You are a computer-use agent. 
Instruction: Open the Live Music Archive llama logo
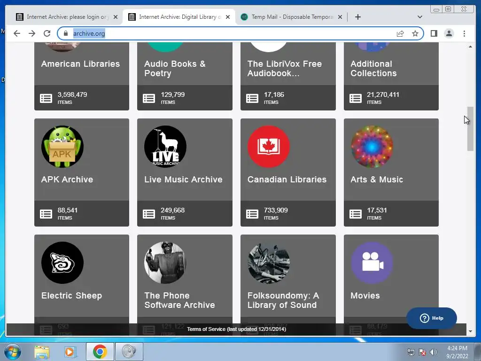(x=165, y=147)
